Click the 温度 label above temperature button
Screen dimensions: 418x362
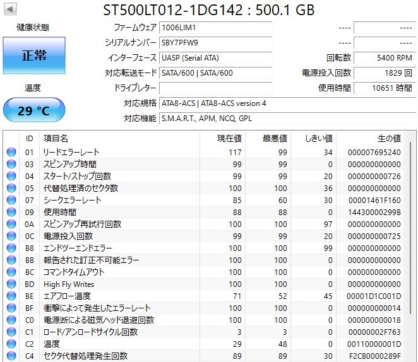(x=33, y=88)
